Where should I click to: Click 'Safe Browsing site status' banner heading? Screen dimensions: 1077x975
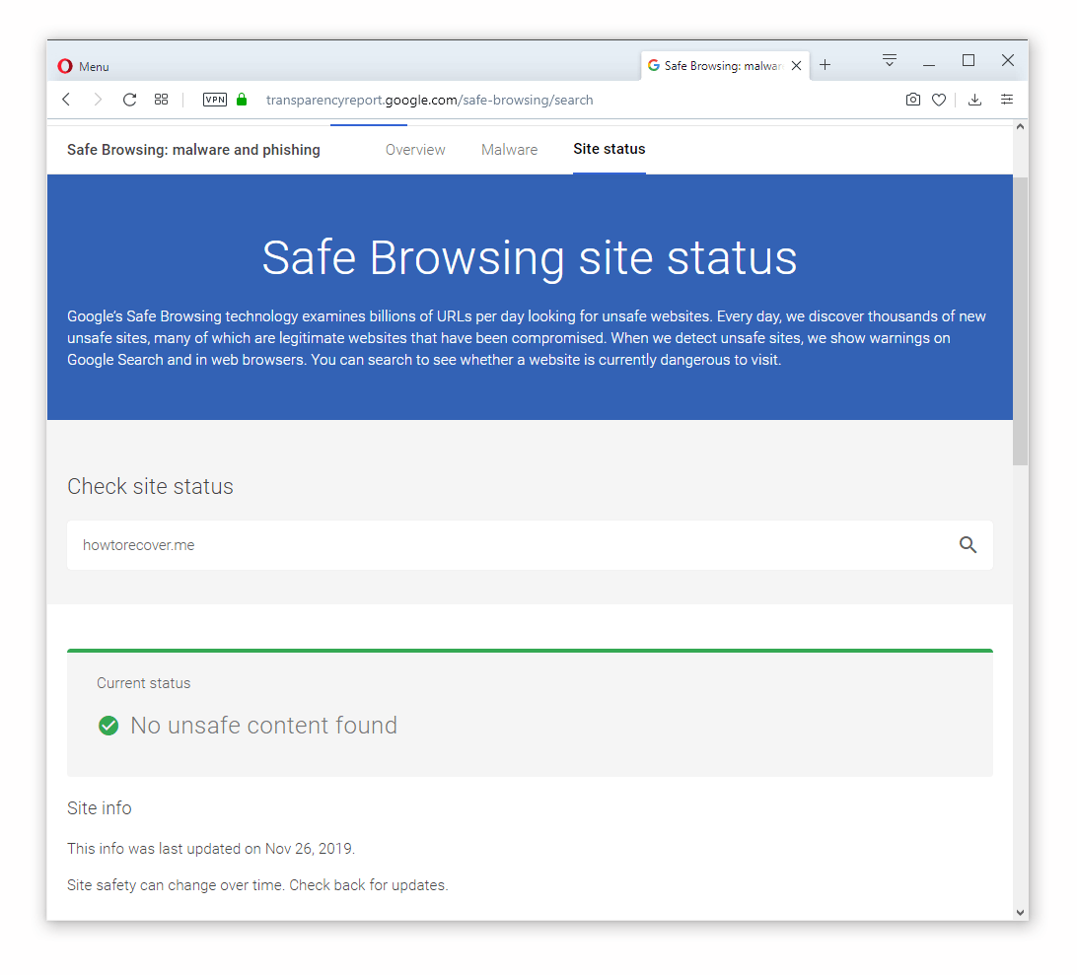(530, 258)
